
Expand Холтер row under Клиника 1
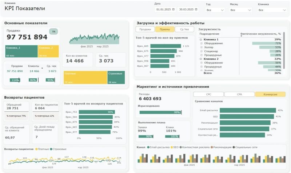pos(202,47)
